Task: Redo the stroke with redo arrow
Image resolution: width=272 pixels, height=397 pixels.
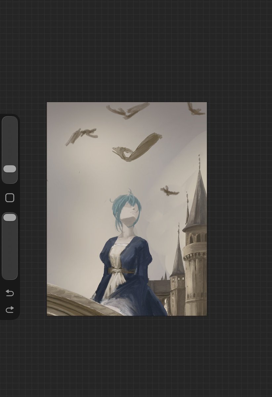Action: click(10, 309)
